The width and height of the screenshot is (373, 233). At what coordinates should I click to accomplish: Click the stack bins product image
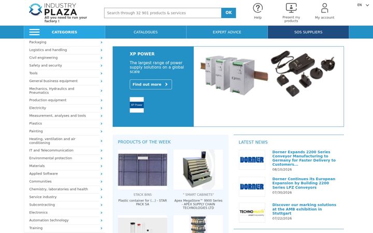142,169
